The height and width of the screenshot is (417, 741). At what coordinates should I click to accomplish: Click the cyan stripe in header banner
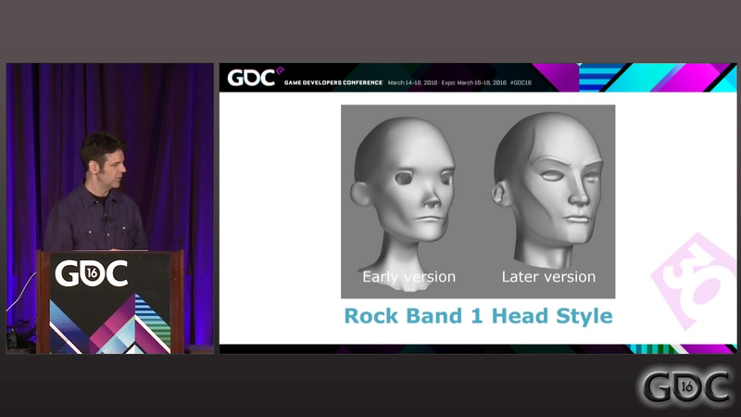point(661,78)
